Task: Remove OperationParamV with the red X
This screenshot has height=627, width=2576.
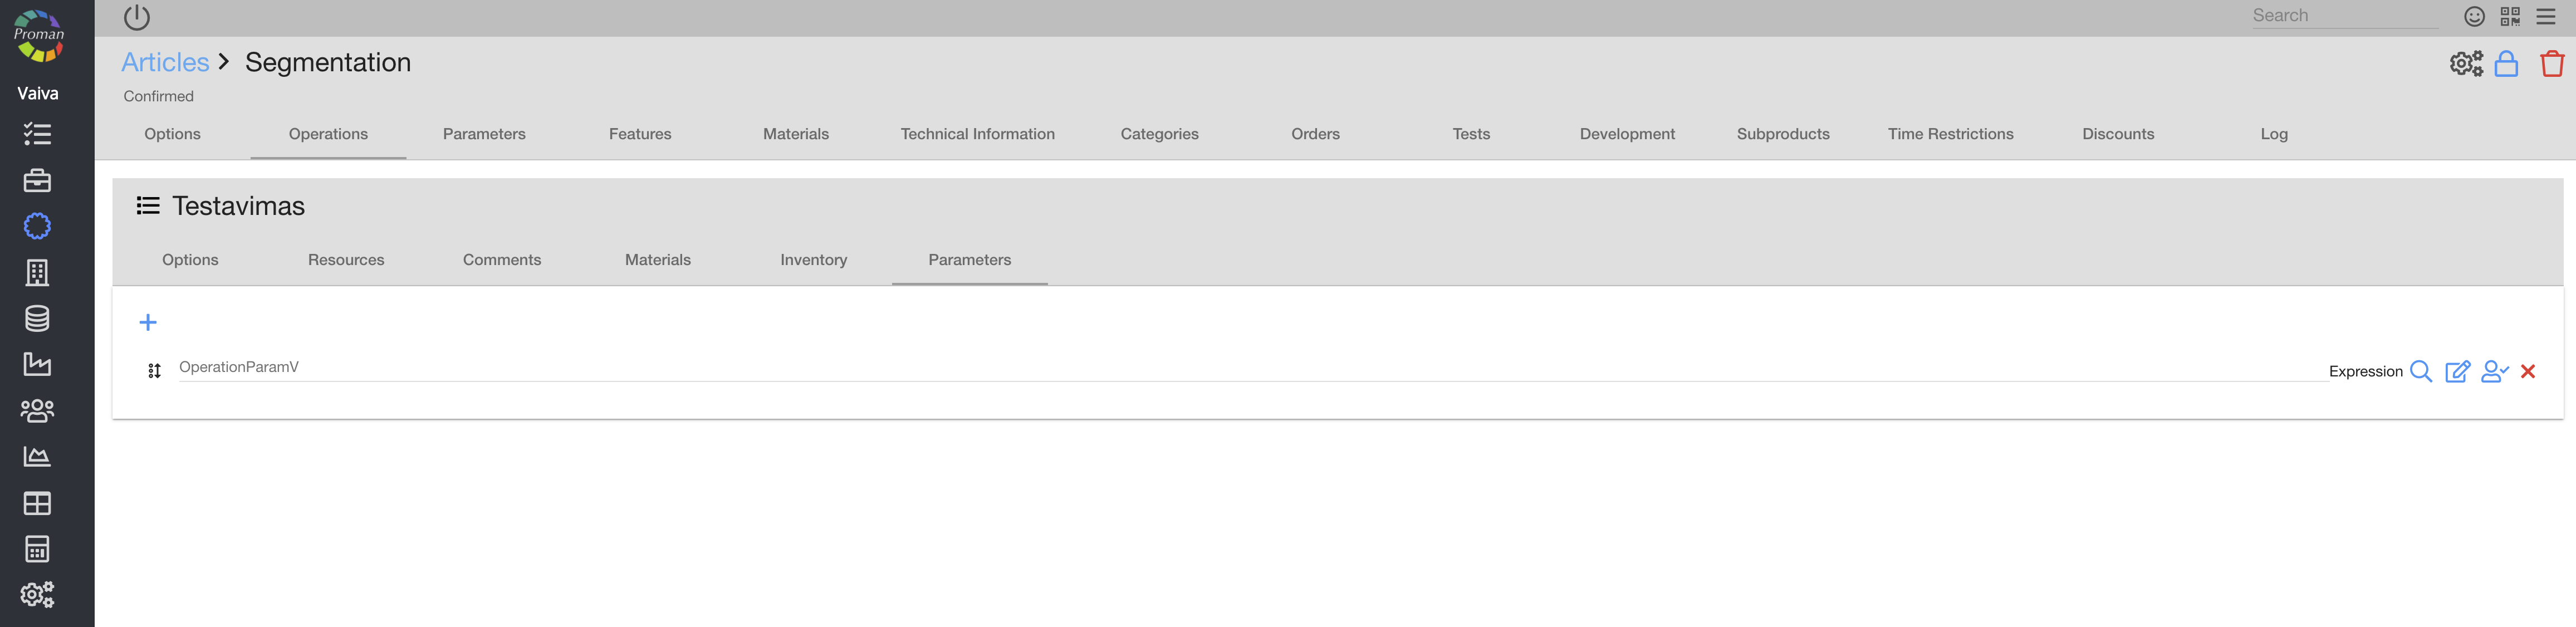Action: (x=2528, y=371)
